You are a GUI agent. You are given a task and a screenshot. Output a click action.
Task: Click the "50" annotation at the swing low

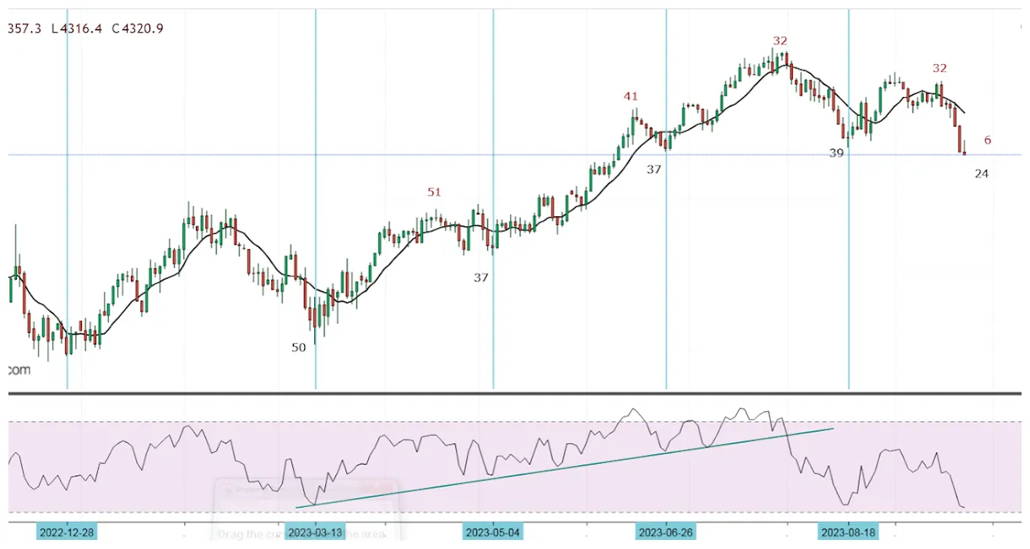tap(300, 347)
